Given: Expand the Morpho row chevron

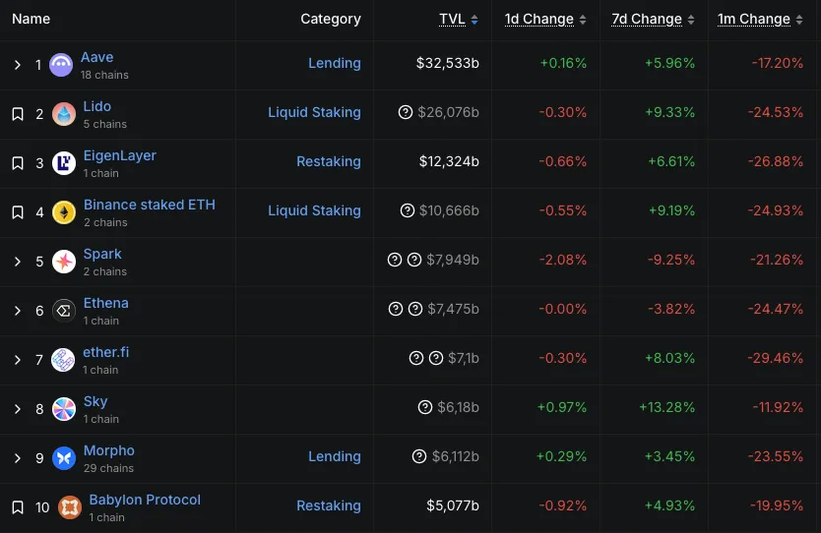Looking at the screenshot, I should 18,458.
